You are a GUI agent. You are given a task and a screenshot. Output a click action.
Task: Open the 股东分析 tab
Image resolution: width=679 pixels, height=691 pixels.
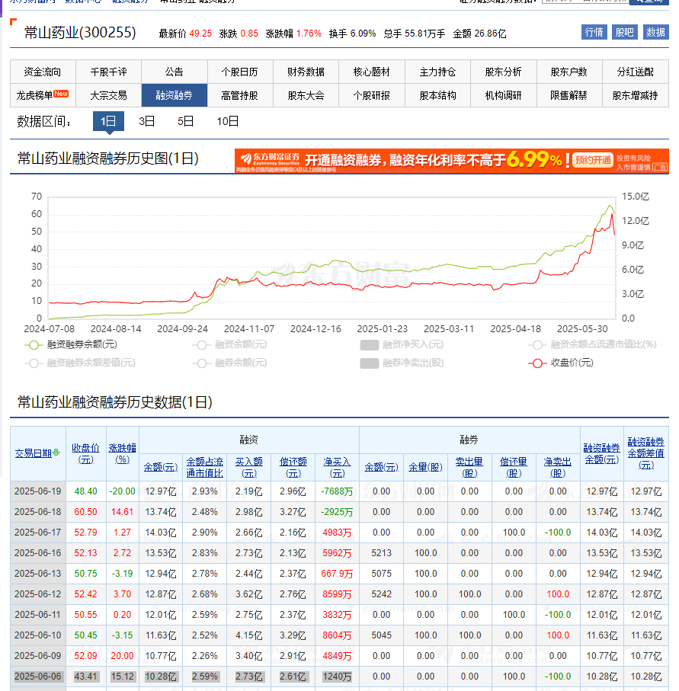pyautogui.click(x=504, y=72)
